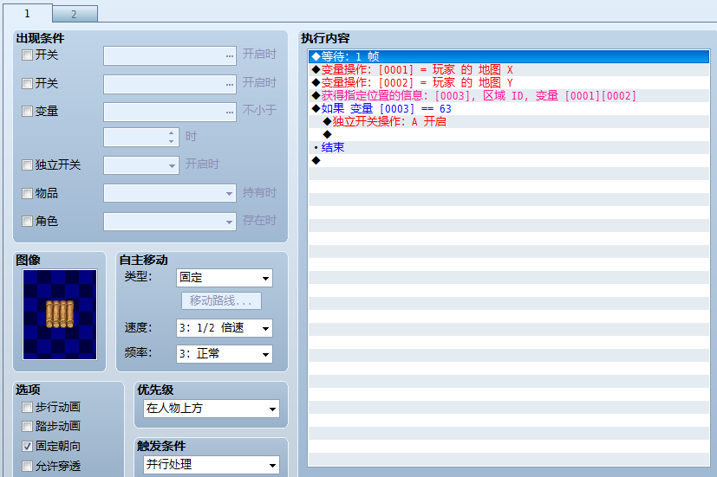The image size is (717, 477).
Task: Uncheck the 固定朝向 option
Action: [28, 447]
